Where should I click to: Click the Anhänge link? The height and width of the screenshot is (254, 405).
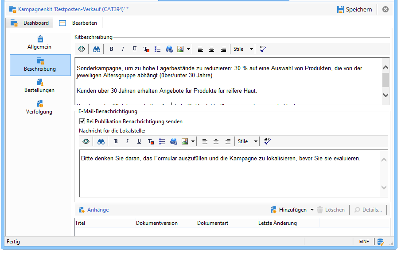98,210
